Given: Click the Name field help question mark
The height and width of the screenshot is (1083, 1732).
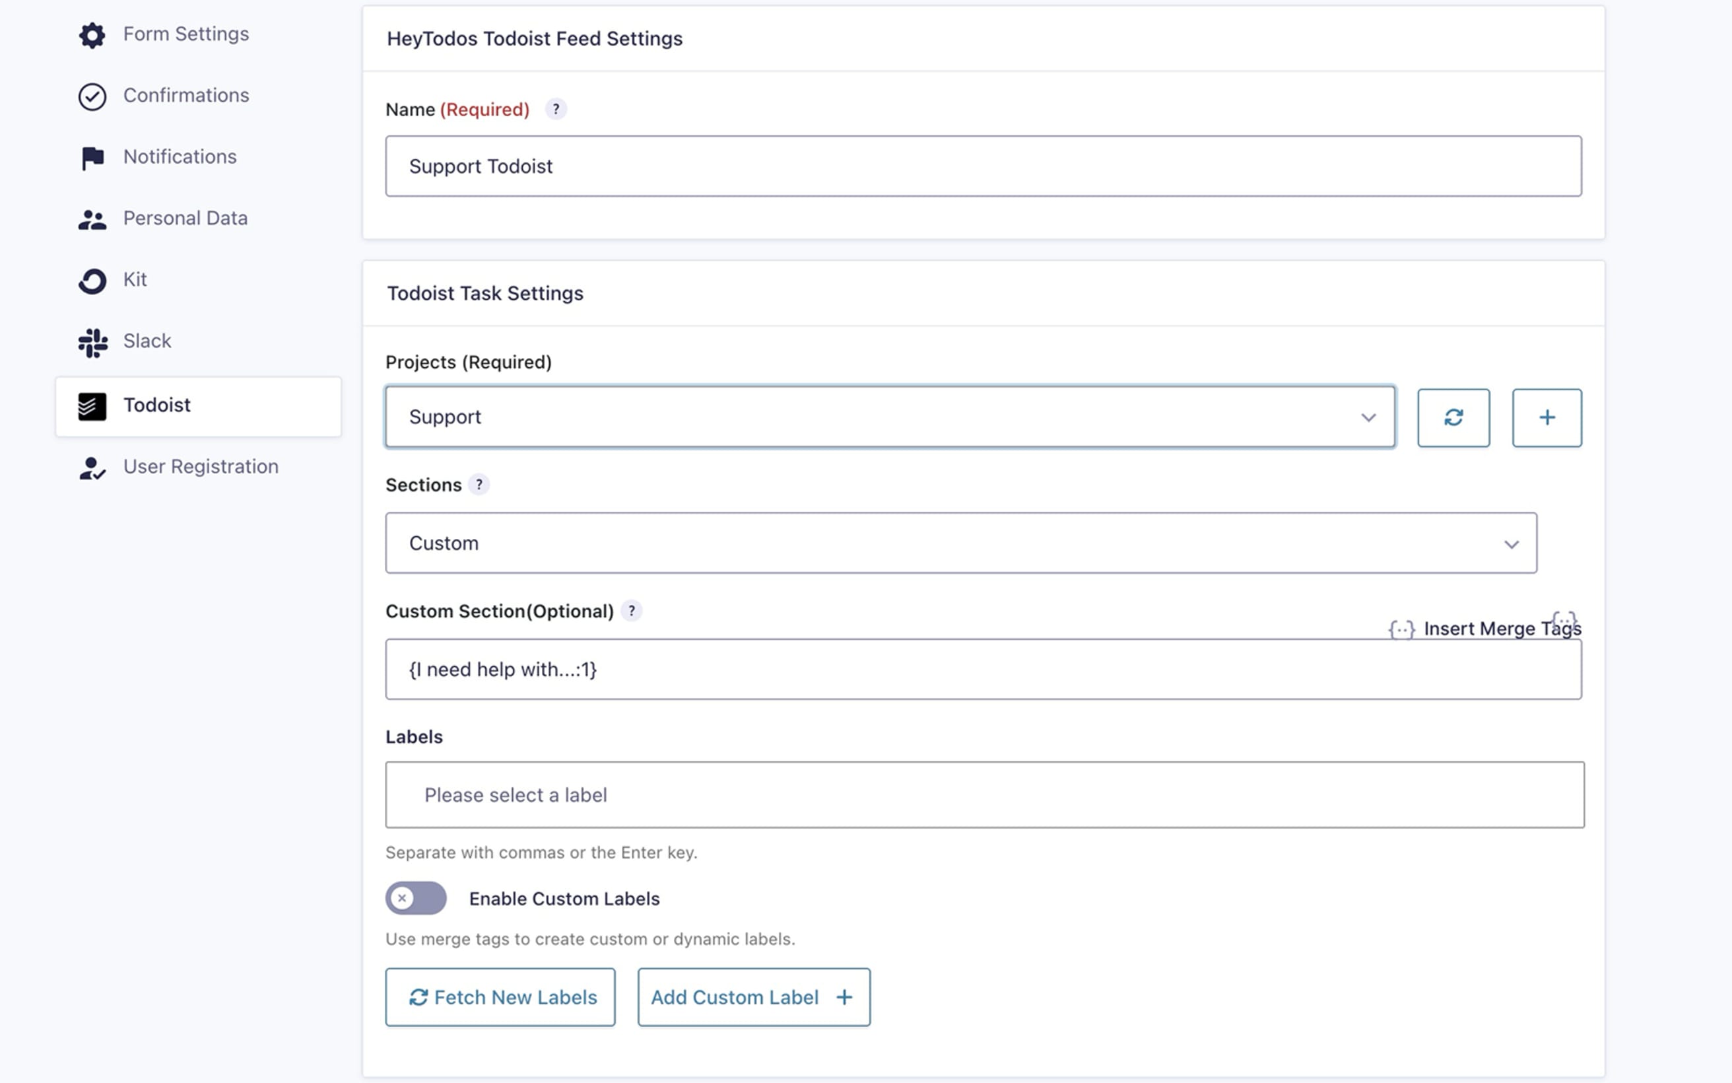Looking at the screenshot, I should pos(555,109).
